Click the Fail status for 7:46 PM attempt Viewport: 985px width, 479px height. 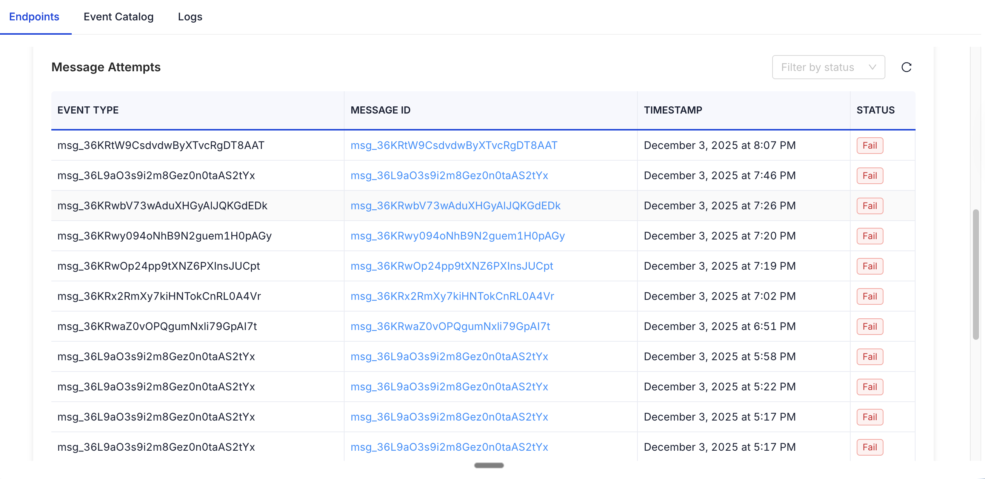pos(870,175)
